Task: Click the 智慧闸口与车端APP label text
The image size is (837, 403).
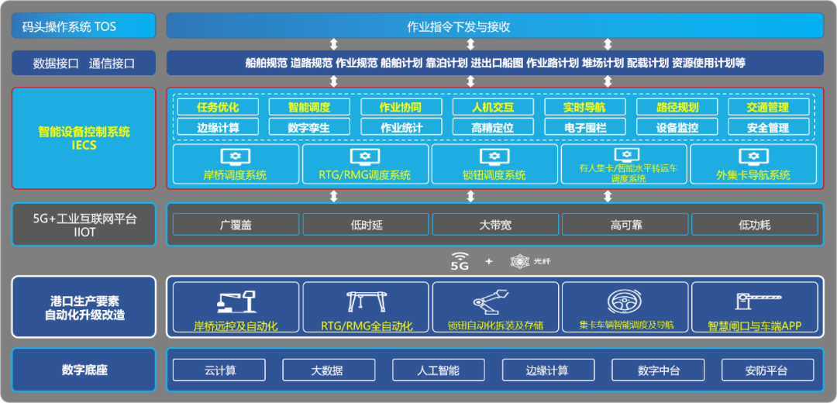Action: tap(755, 325)
